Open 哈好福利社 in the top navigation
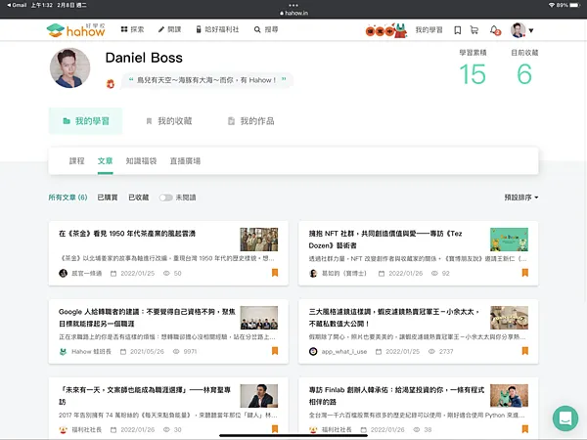587x440 pixels. (217, 29)
